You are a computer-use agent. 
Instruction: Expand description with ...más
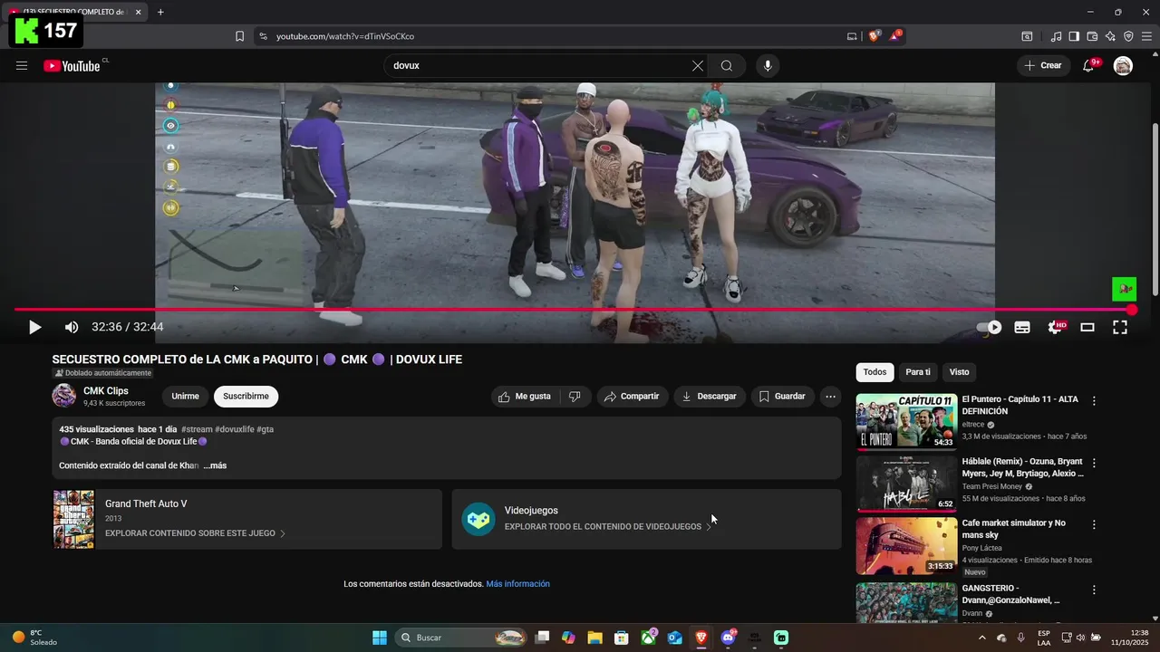215,465
